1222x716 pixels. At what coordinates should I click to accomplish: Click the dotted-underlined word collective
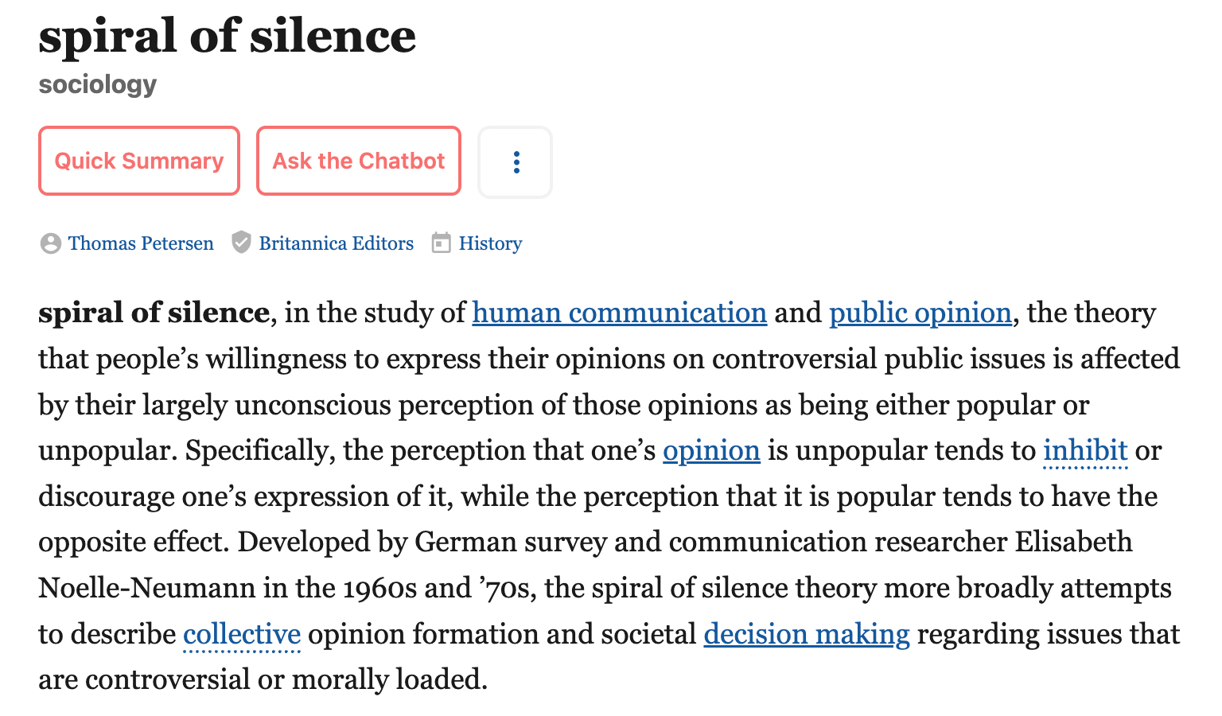242,634
